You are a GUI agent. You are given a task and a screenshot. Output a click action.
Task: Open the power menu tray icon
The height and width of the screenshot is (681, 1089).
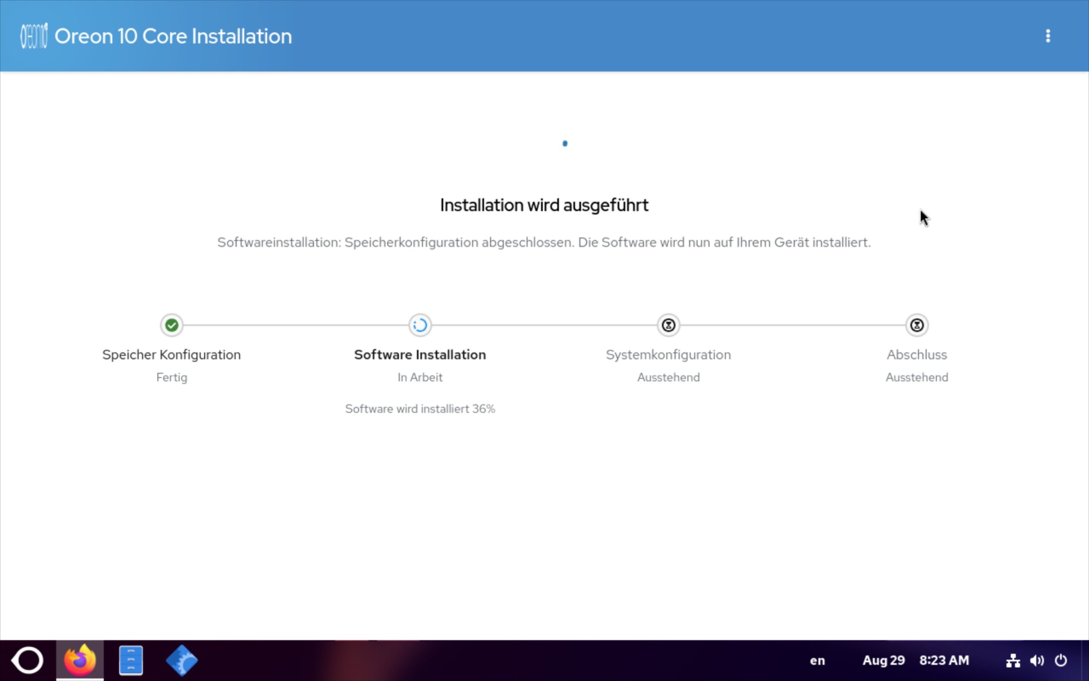tap(1060, 660)
